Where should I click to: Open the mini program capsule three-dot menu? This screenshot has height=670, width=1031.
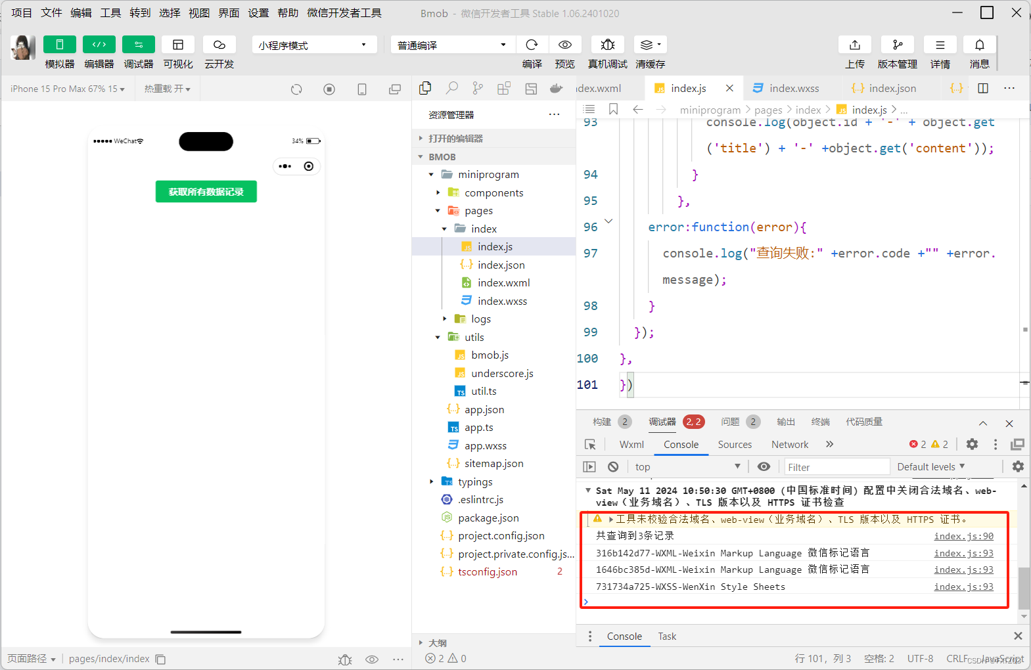click(x=285, y=166)
